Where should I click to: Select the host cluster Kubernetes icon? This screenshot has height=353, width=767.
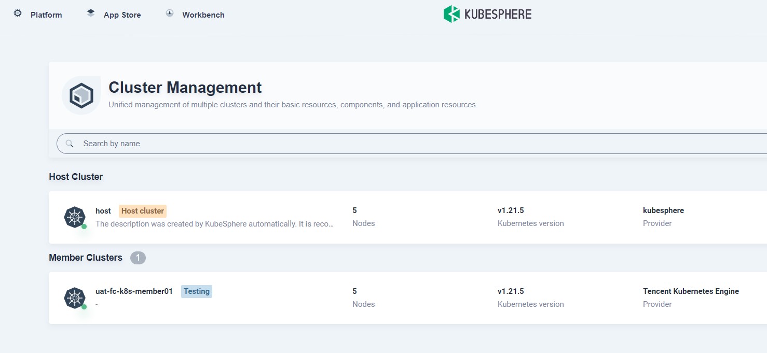click(74, 217)
